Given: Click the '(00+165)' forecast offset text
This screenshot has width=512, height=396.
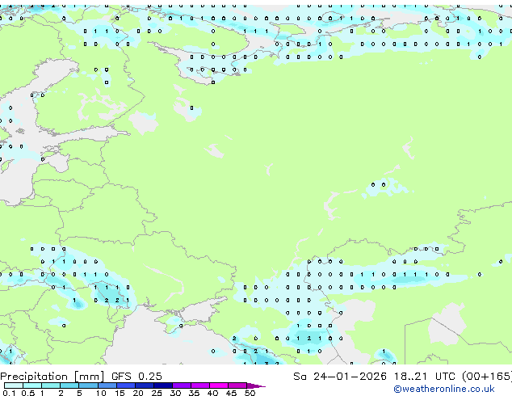Looking at the screenshot, I should point(487,377).
